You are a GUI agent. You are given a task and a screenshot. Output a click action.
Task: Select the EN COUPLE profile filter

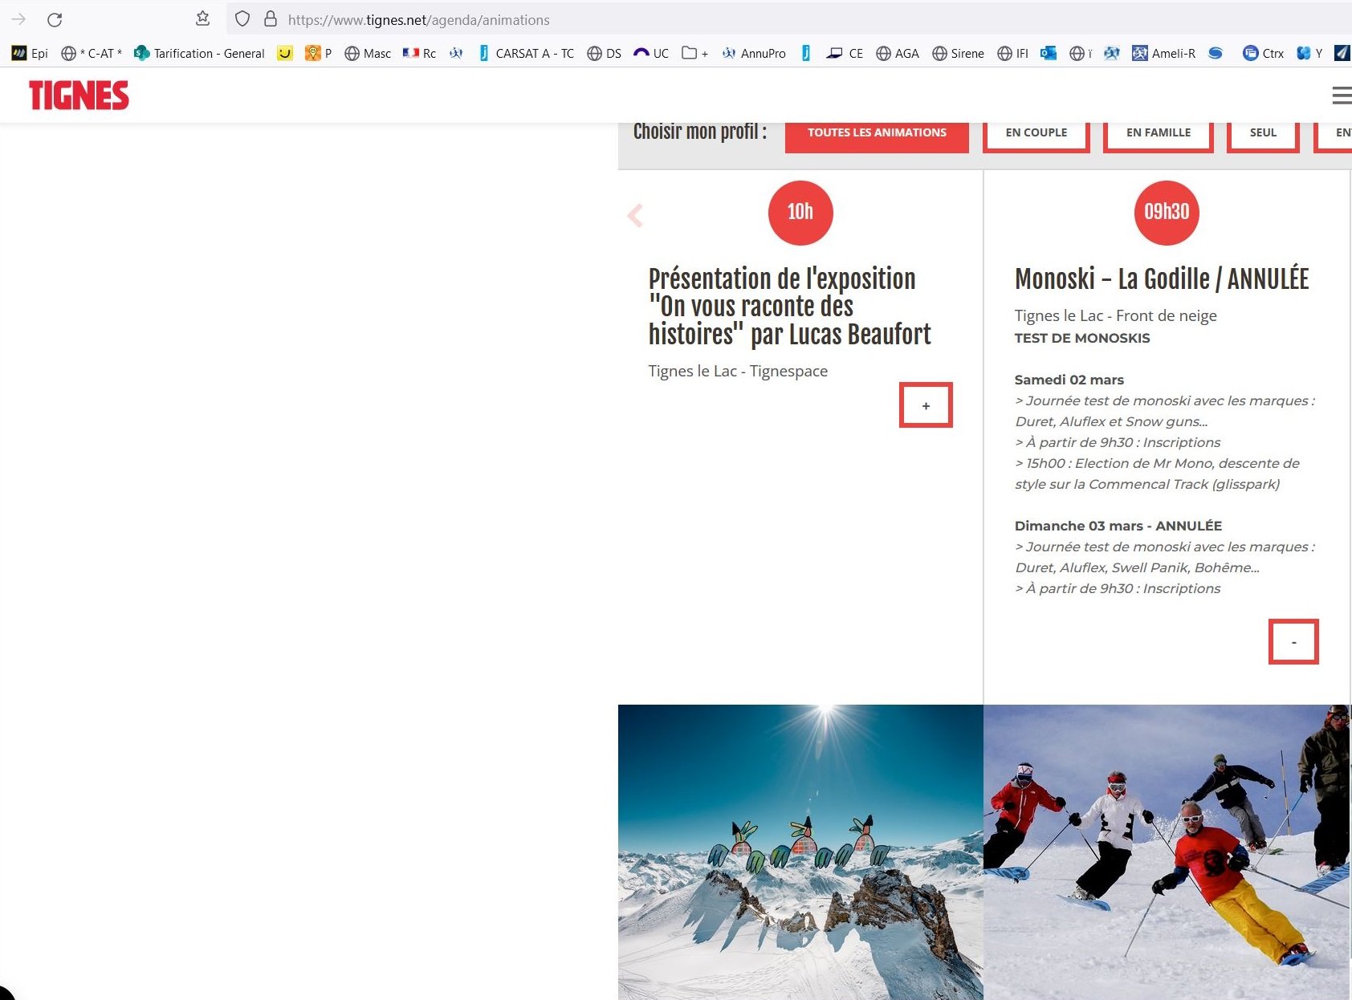coord(1036,133)
